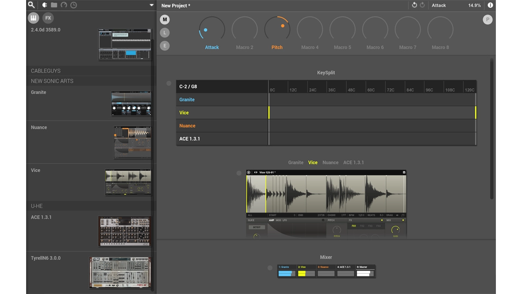Click the undo arrow icon
522x294 pixels.
click(415, 5)
